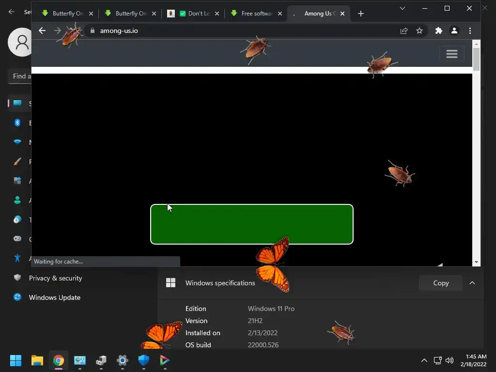Screen dimensions: 496x372
Task: Collapse Windows specifications section
Action: point(472,283)
